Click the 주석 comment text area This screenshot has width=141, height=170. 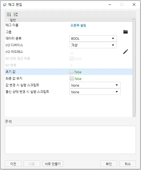coord(70,140)
